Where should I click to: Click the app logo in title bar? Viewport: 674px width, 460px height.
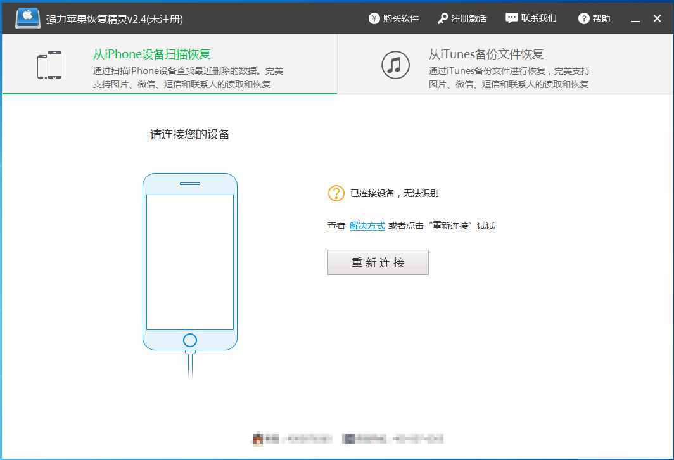point(28,18)
